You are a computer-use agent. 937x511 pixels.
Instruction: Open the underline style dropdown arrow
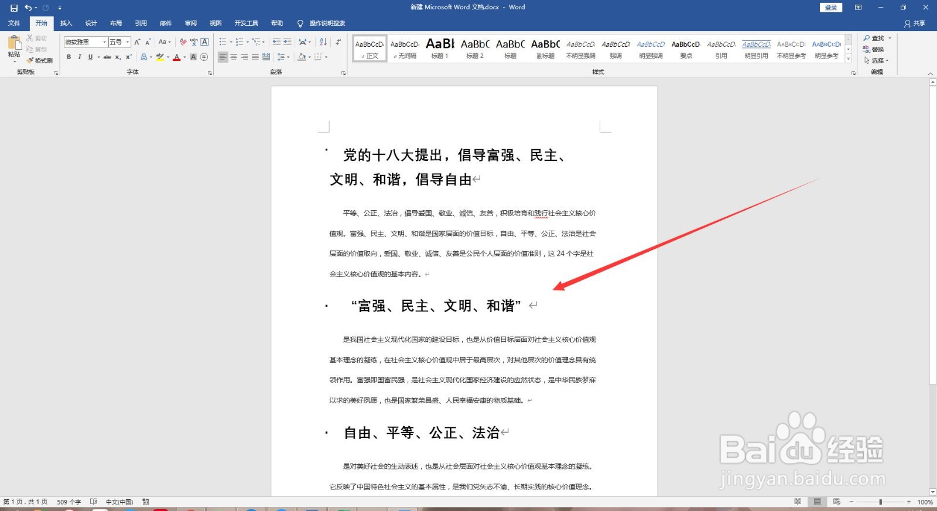(98, 57)
